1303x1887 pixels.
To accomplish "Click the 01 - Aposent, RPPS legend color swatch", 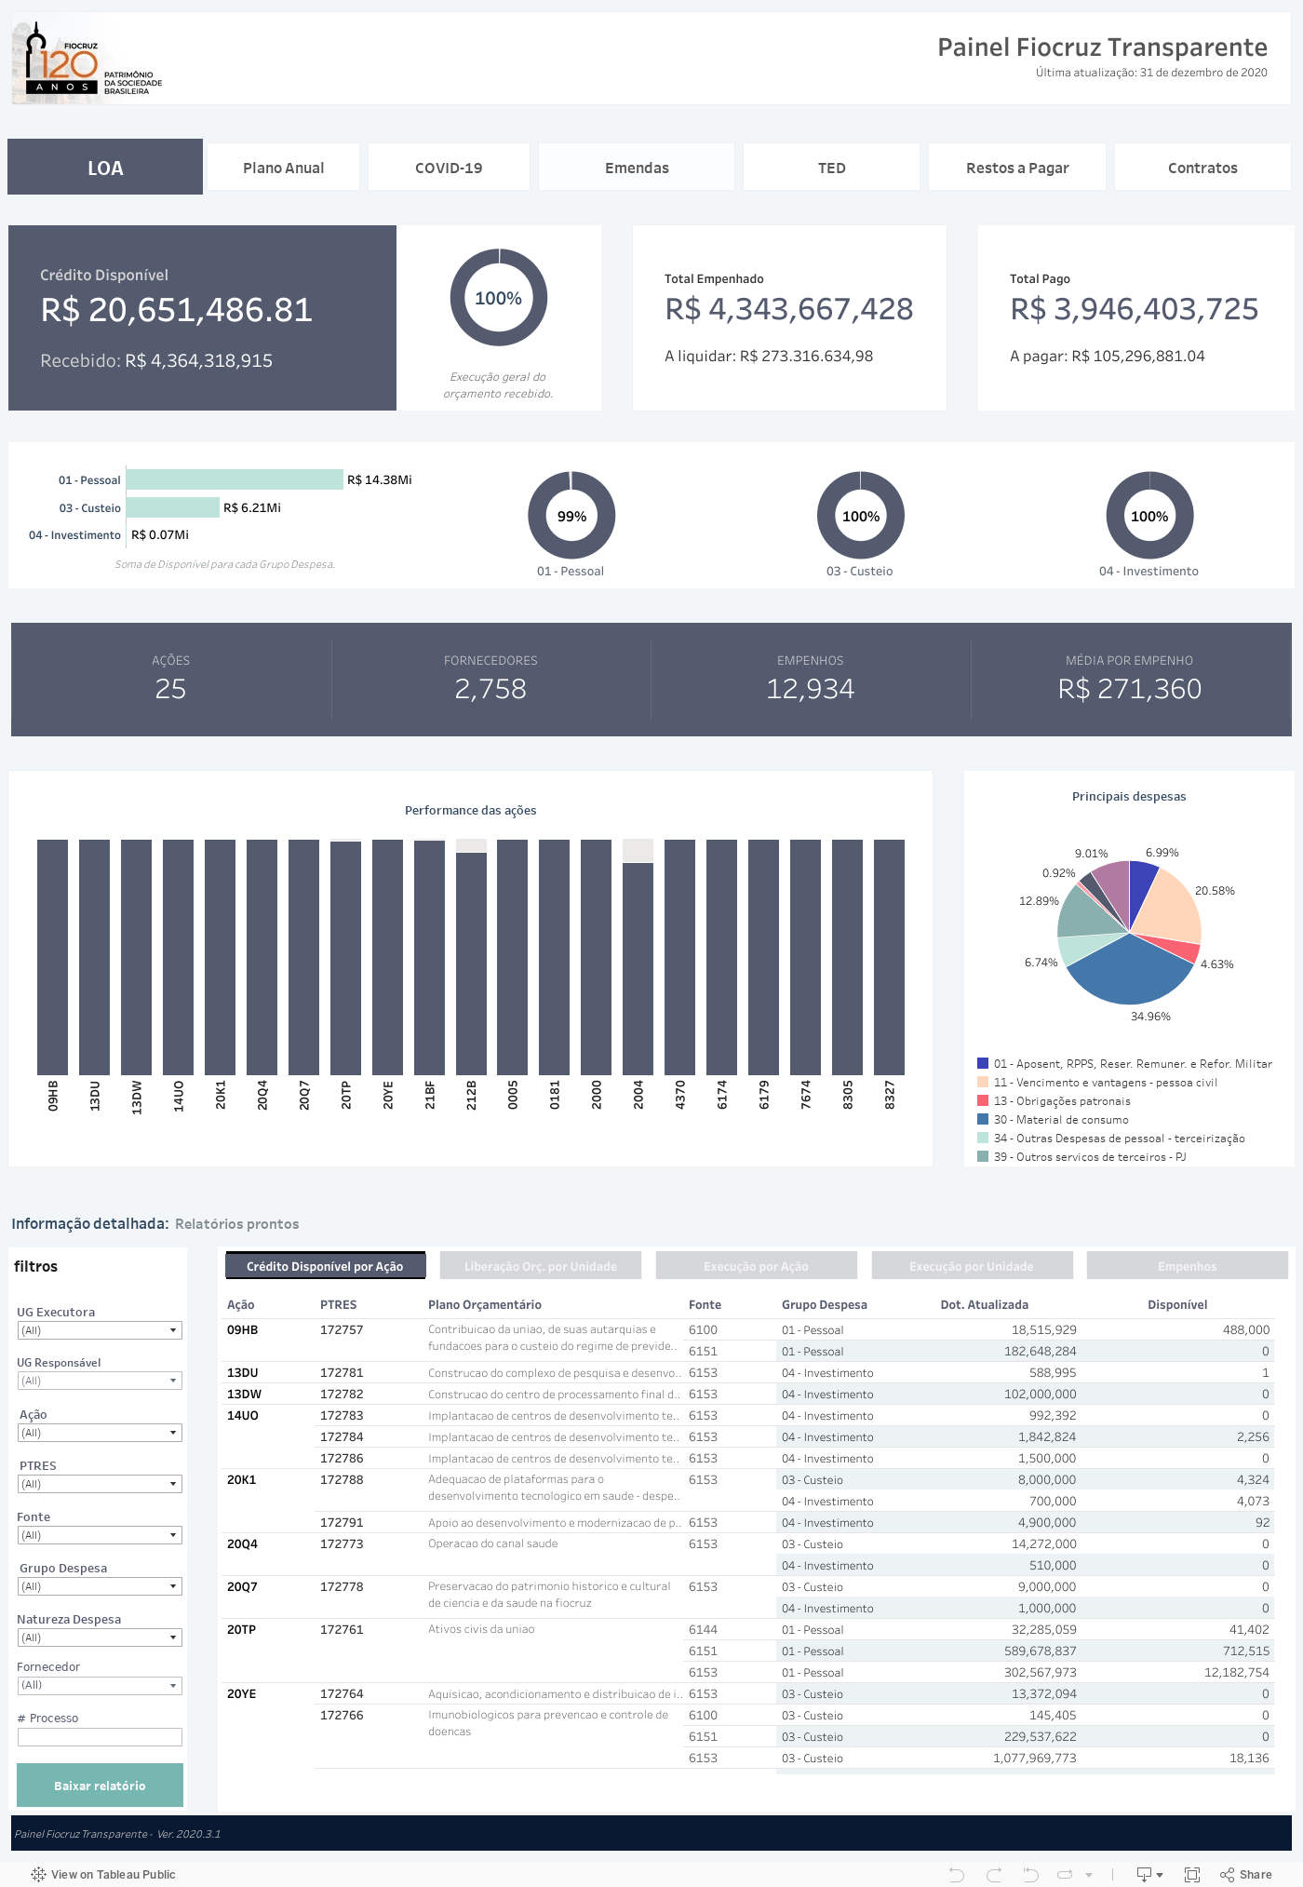I will click(x=983, y=1063).
